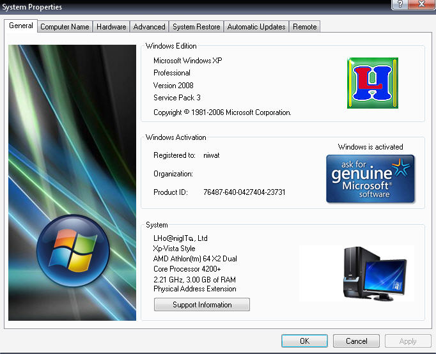Image resolution: width=436 pixels, height=354 pixels.
Task: Click the registered name niwat
Action: point(212,155)
